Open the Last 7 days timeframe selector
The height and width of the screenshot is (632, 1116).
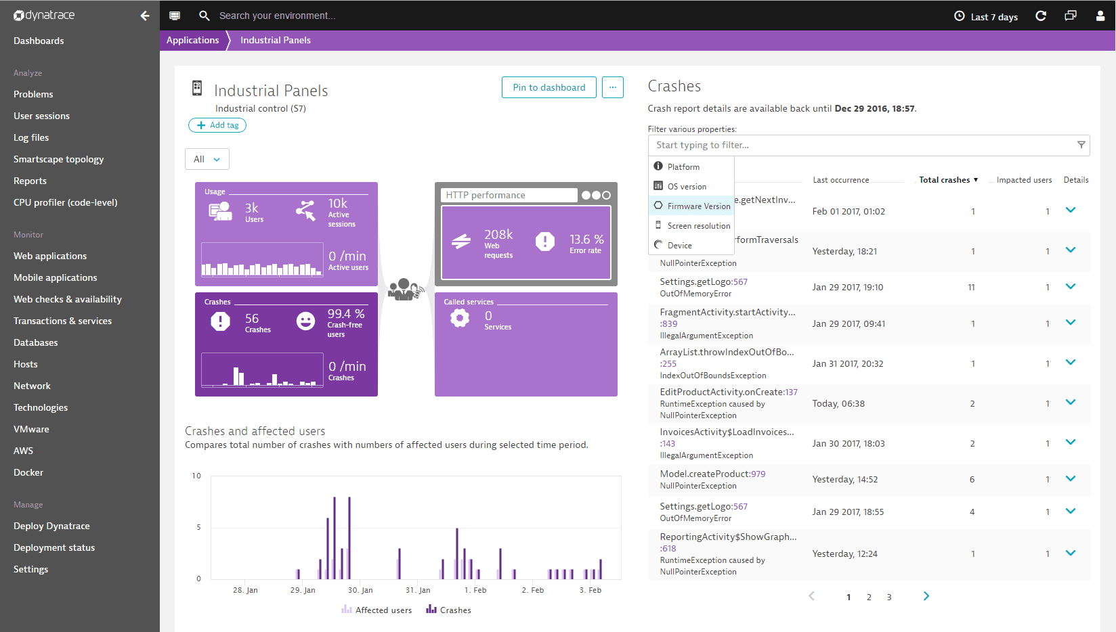986,16
